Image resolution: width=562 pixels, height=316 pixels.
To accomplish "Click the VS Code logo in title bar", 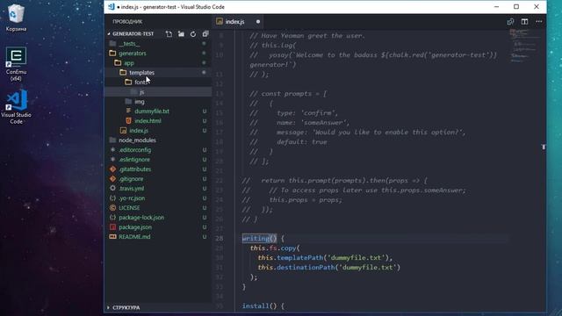I will [x=112, y=7].
